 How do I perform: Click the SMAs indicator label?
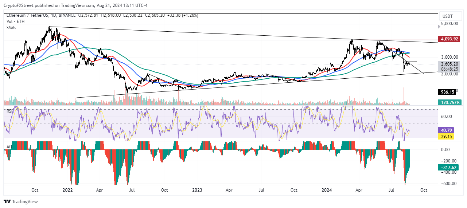pos(12,28)
